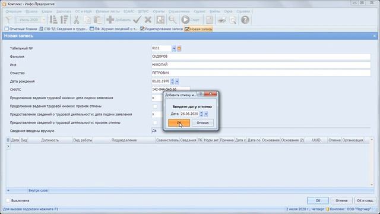Click the refresh icon right of the delete X
380x214 pixels.
pyautogui.click(x=160, y=20)
